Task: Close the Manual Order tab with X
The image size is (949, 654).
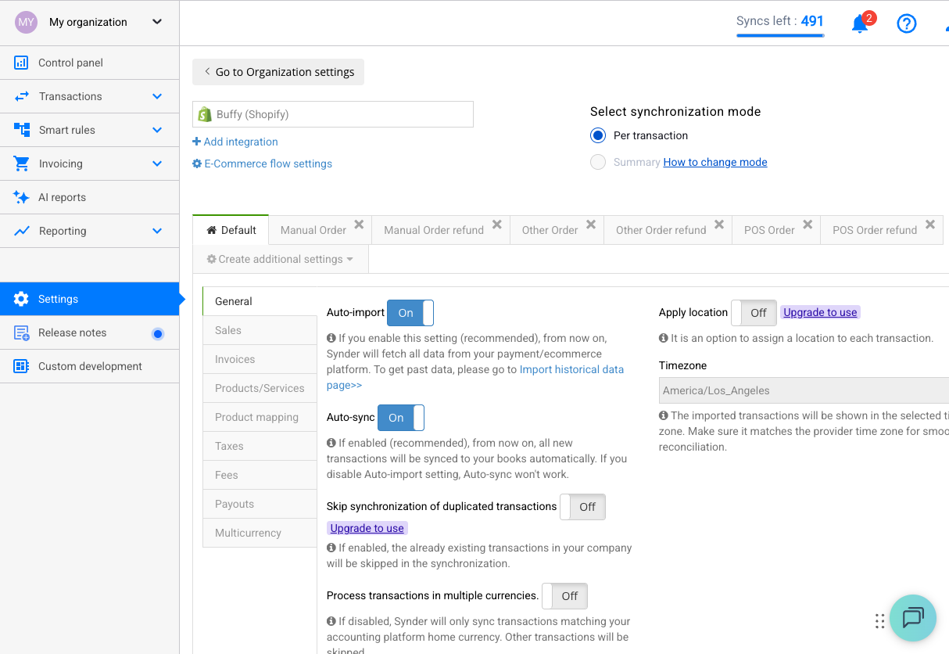Action: coord(359,225)
